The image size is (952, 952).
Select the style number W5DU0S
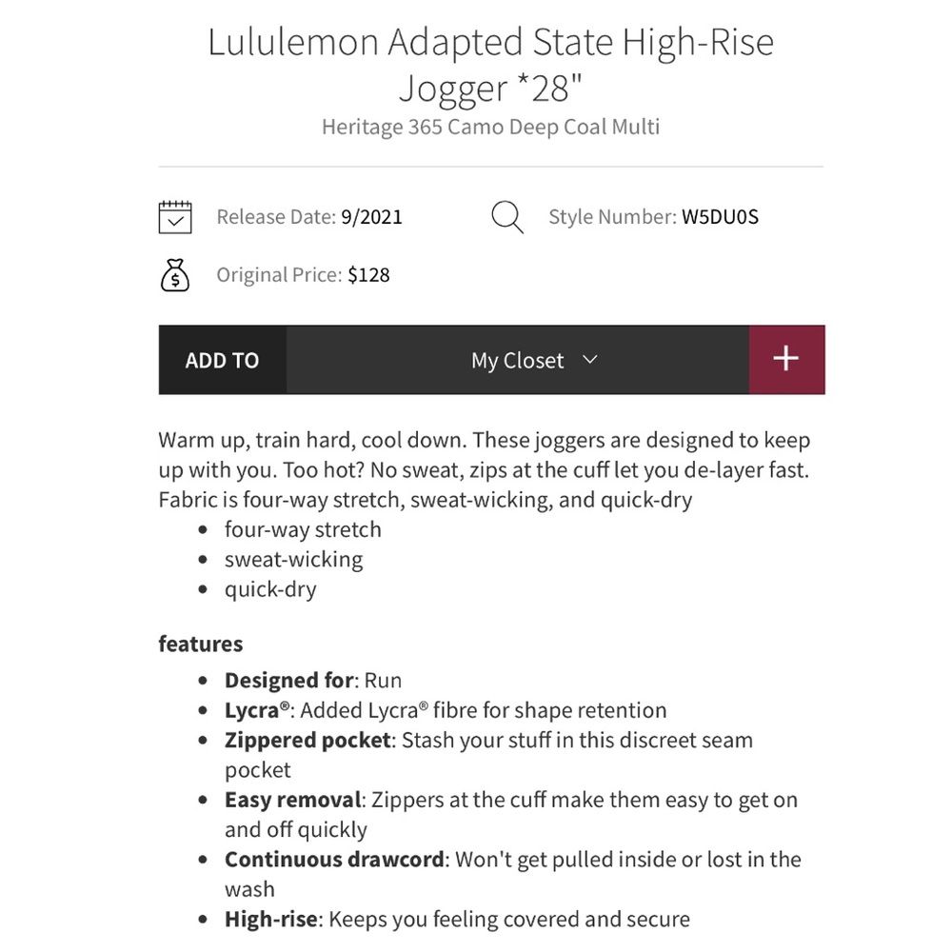point(720,217)
